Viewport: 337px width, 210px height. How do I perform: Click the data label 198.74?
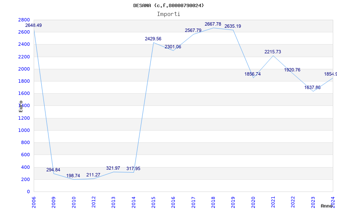pos(73,176)
